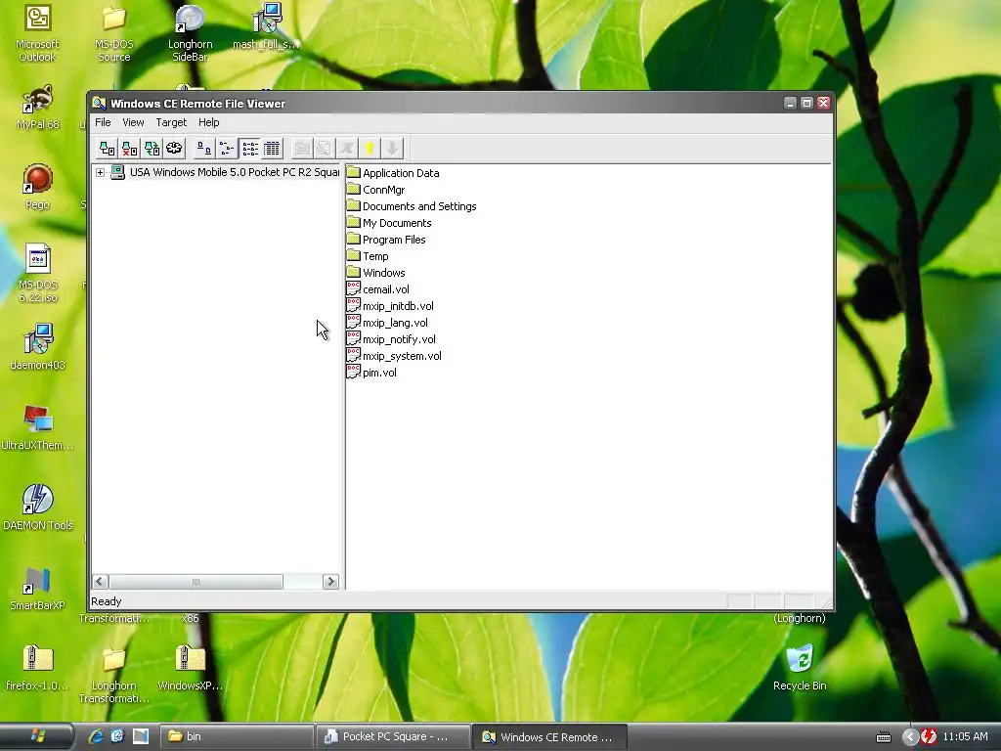Select the List view toolbar button
Viewport: 1001px width, 751px height.
pos(249,149)
